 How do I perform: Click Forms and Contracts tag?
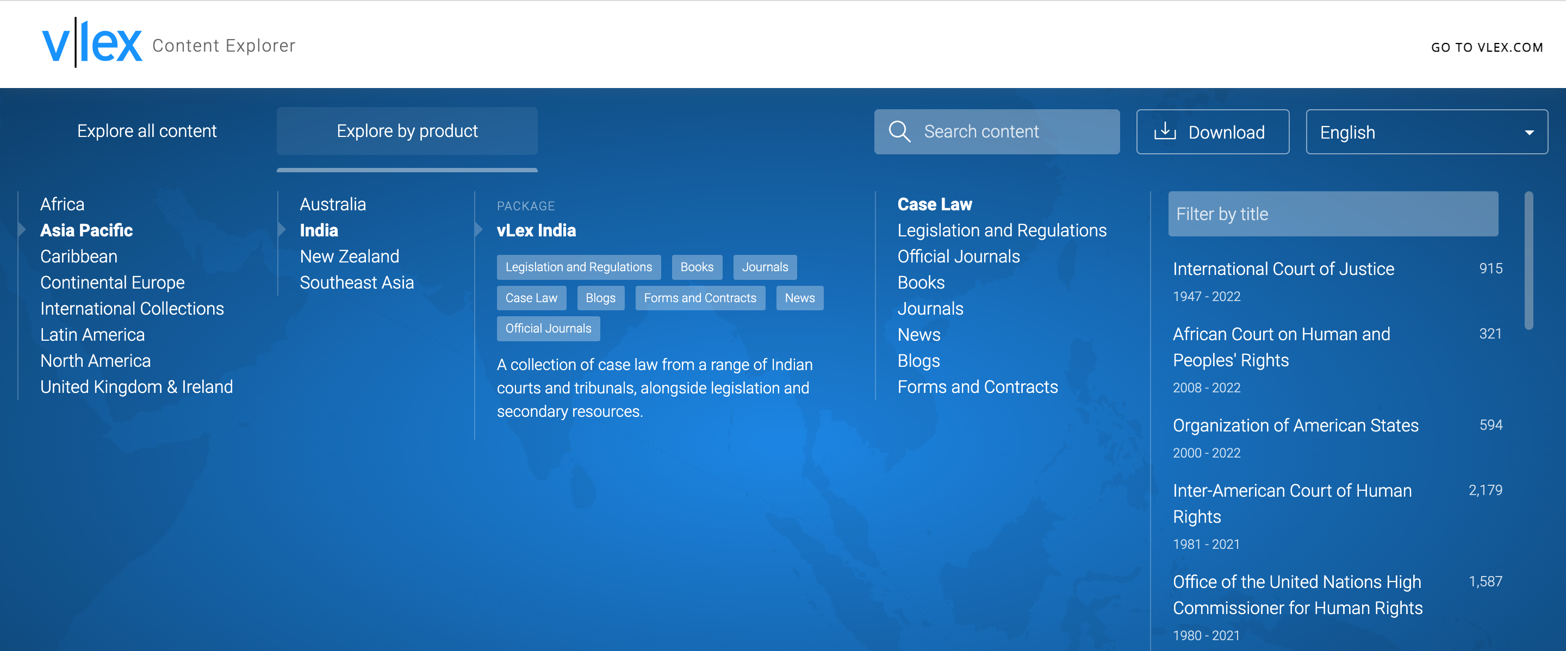700,298
